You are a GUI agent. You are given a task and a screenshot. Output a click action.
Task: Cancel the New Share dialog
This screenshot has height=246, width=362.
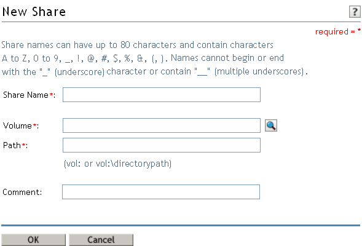tap(101, 240)
